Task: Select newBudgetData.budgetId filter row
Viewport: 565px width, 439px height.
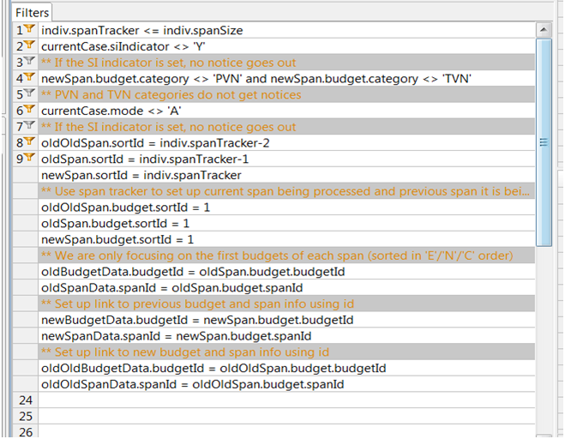Action: pyautogui.click(x=286, y=320)
